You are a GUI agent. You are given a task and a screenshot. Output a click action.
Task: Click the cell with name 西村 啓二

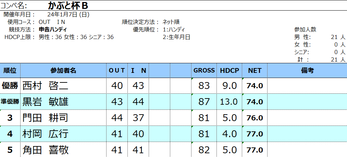pos(63,86)
